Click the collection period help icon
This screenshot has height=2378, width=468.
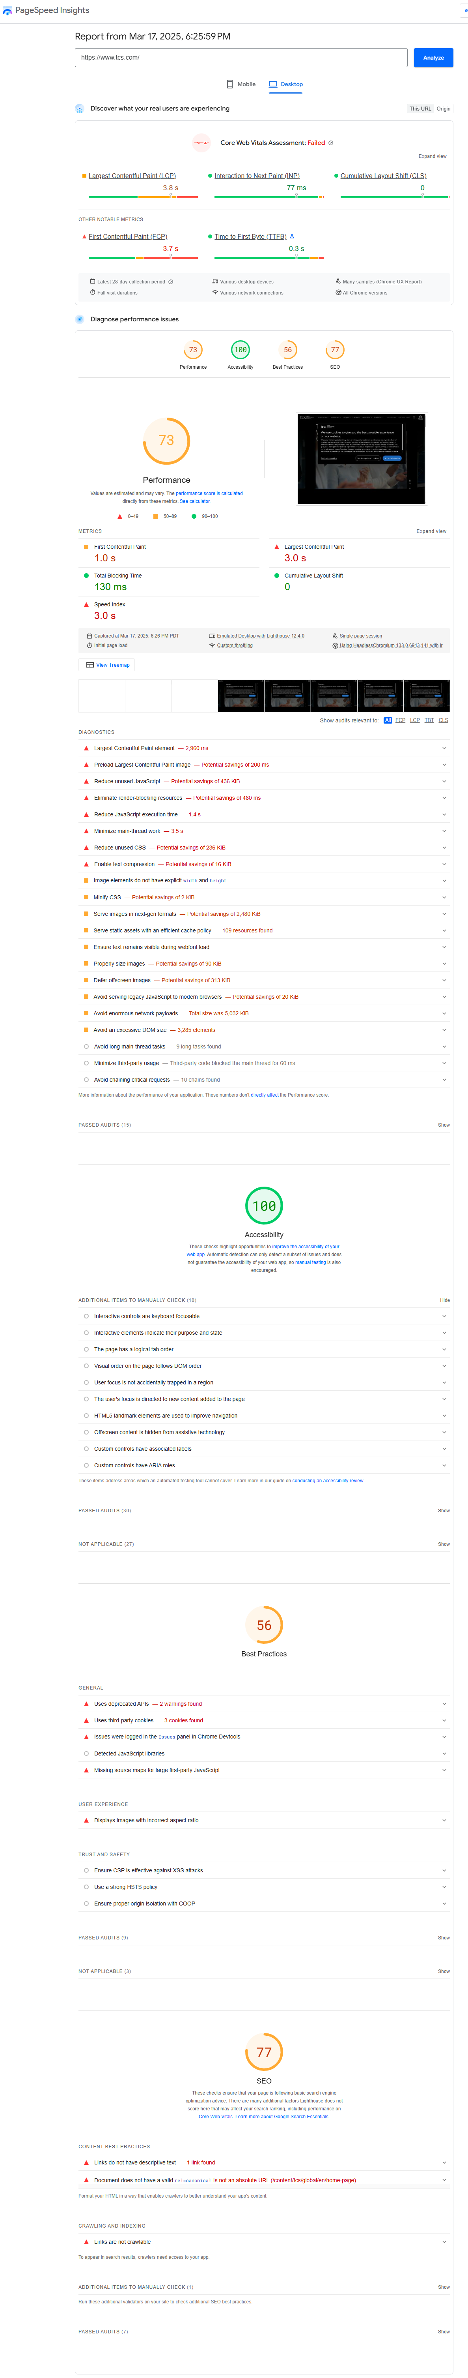[x=170, y=281]
